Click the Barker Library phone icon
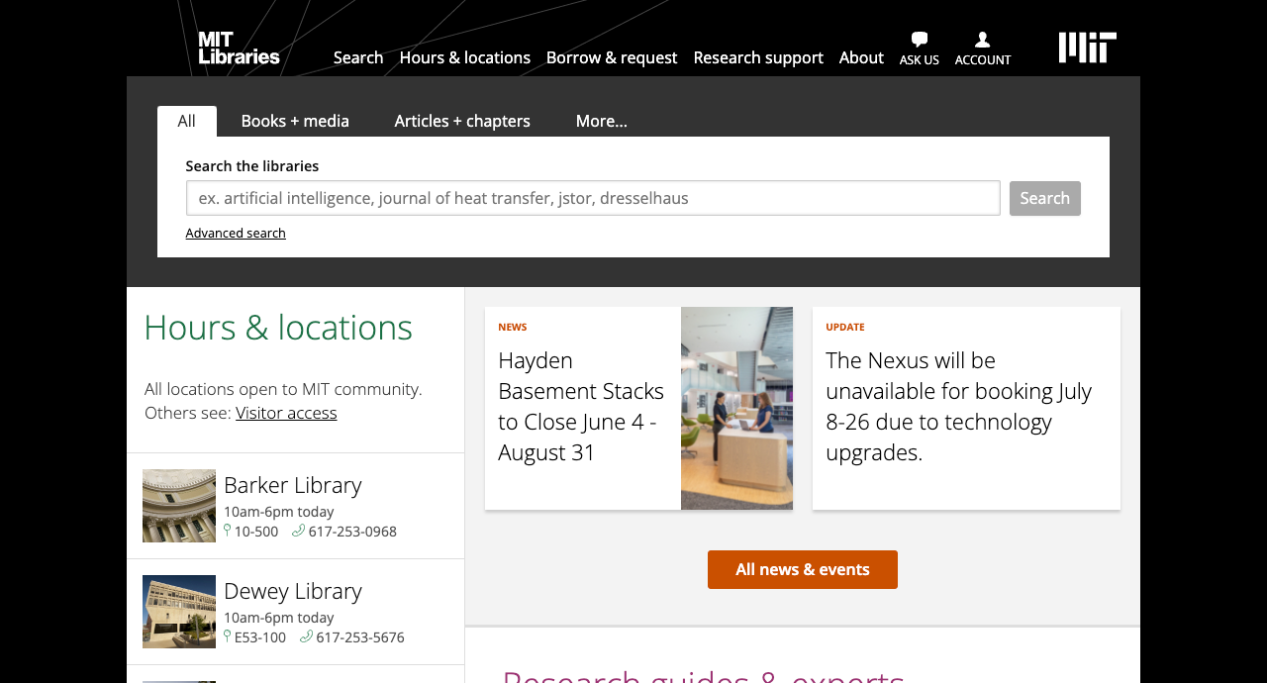Screen dimensions: 1267x683 pos(298,531)
